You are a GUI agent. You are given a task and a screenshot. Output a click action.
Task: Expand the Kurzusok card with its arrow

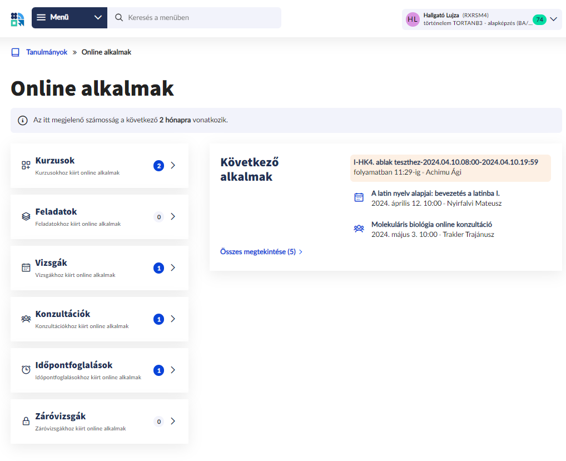(173, 165)
